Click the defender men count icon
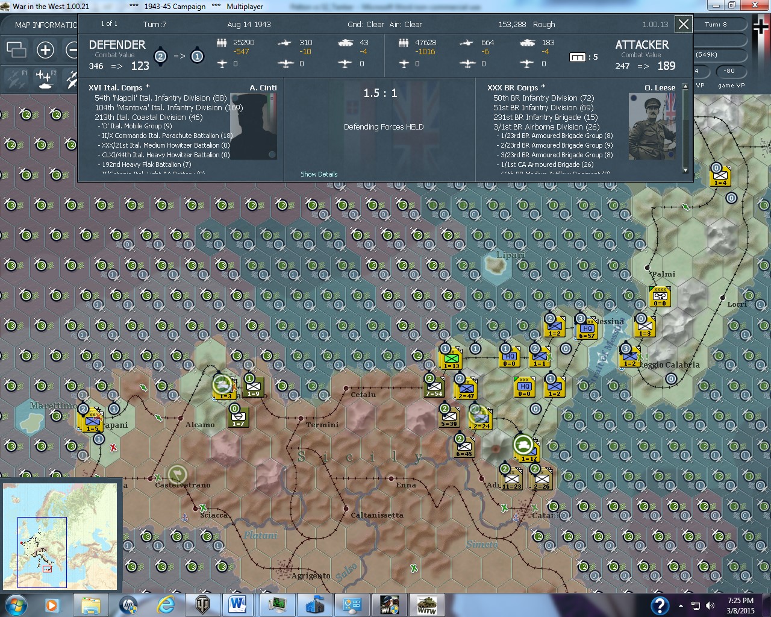The image size is (771, 617). (x=222, y=43)
